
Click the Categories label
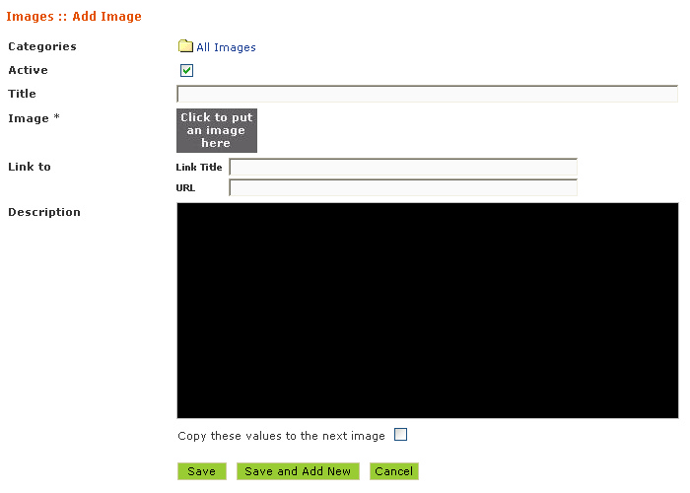(x=42, y=46)
